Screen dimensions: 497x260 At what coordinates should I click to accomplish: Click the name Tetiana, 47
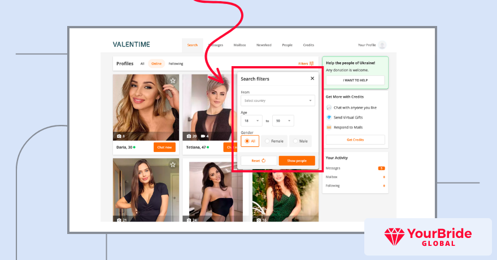pos(196,147)
